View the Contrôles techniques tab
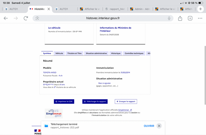The width and height of the screenshot is (206, 135). coord(134,53)
